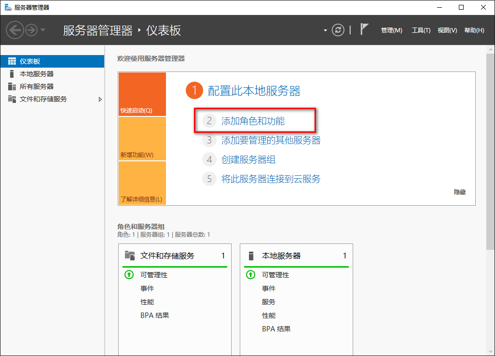Click the back navigation arrow
The height and width of the screenshot is (356, 495).
click(15, 30)
